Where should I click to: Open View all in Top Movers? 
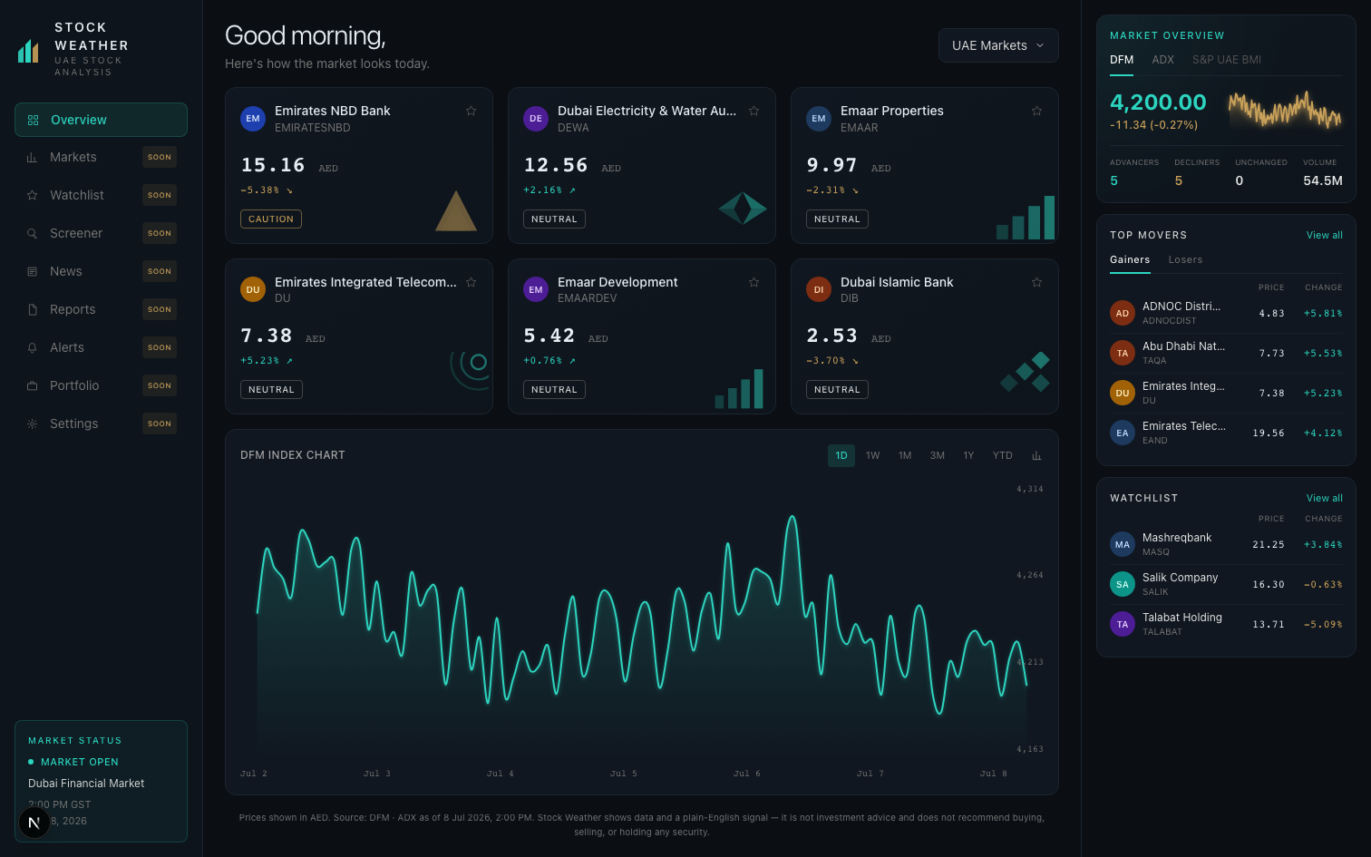(1325, 235)
